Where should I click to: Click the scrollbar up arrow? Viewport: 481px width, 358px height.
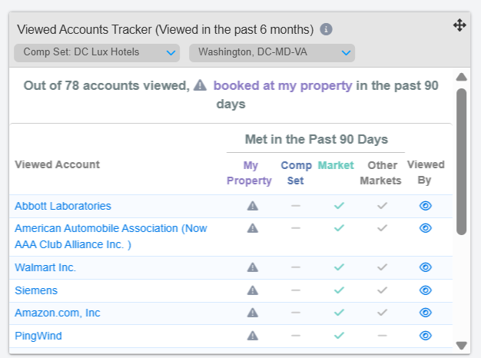[x=461, y=77]
